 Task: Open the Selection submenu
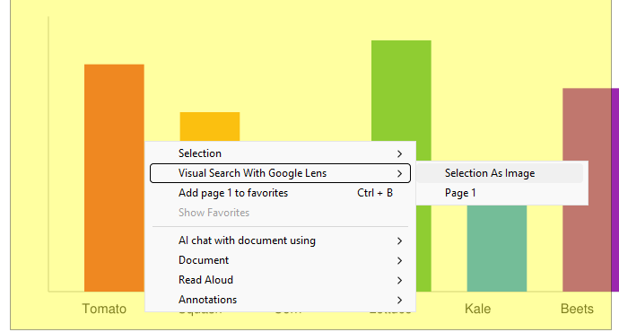coord(280,153)
